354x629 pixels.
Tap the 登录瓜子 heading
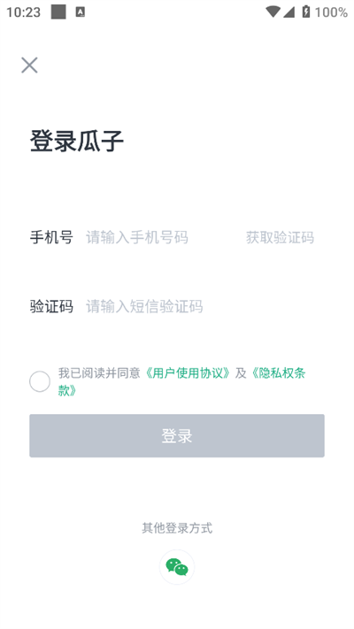coord(77,141)
